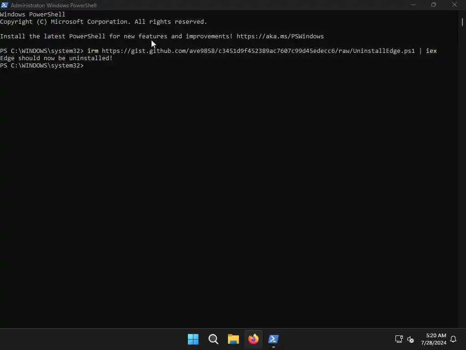
Task: Click the "Windows PowerShell" header line
Action: (33, 14)
